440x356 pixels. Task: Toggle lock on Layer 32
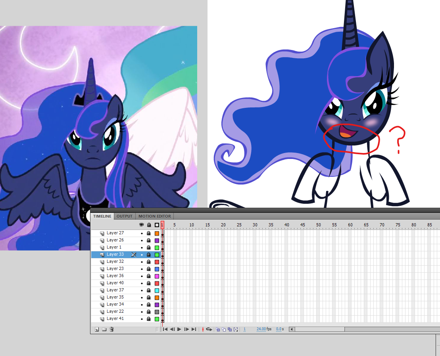click(149, 262)
